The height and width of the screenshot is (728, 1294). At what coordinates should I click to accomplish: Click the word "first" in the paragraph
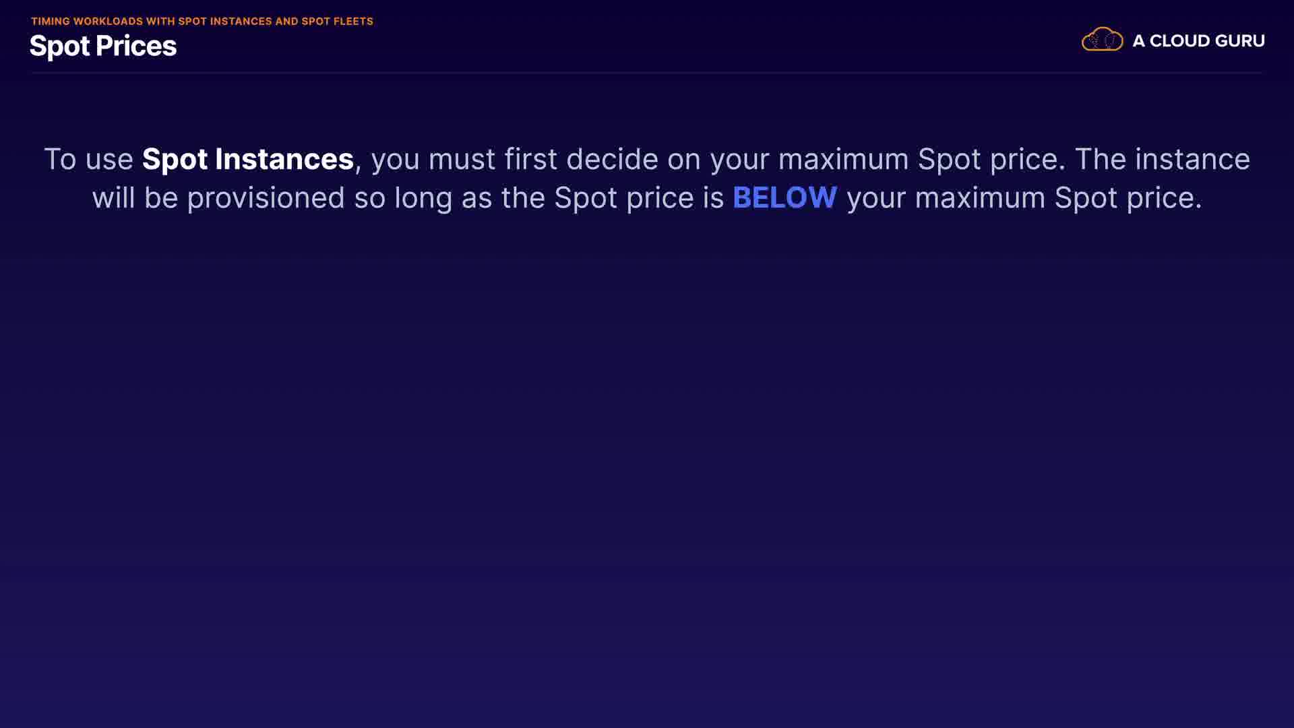pyautogui.click(x=530, y=160)
